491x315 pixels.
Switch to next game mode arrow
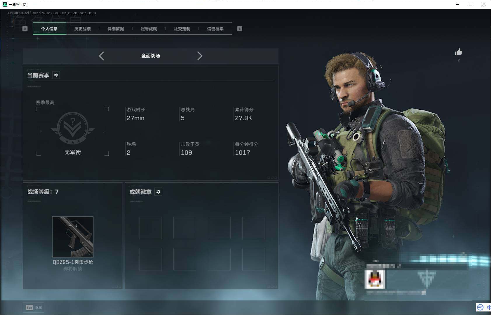pyautogui.click(x=200, y=56)
